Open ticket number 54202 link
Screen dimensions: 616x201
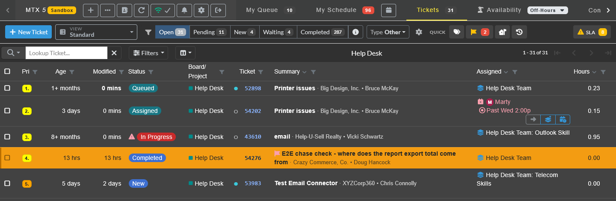coord(253,111)
